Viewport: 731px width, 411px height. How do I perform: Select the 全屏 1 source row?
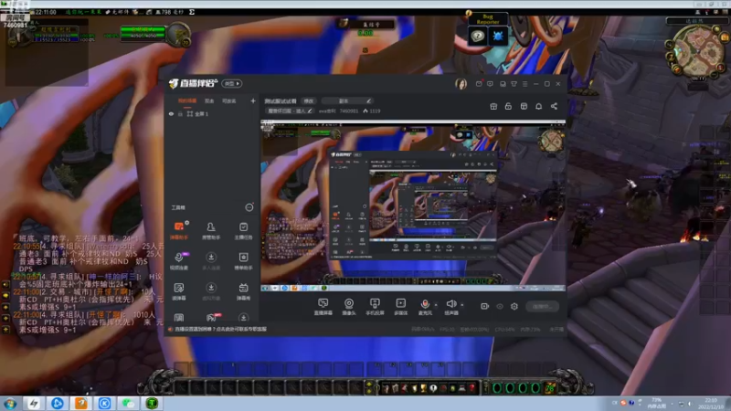pos(212,113)
